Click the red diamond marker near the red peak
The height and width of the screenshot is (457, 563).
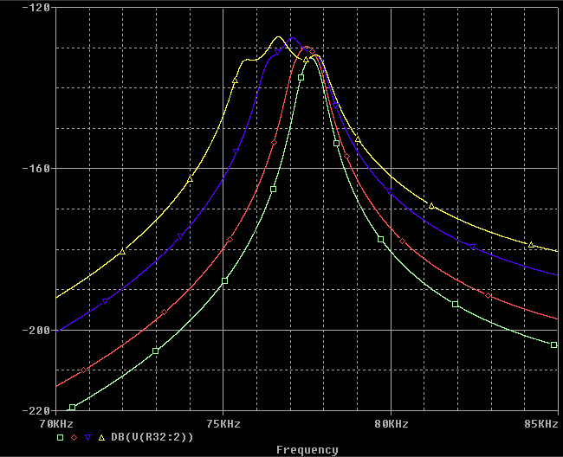312,52
